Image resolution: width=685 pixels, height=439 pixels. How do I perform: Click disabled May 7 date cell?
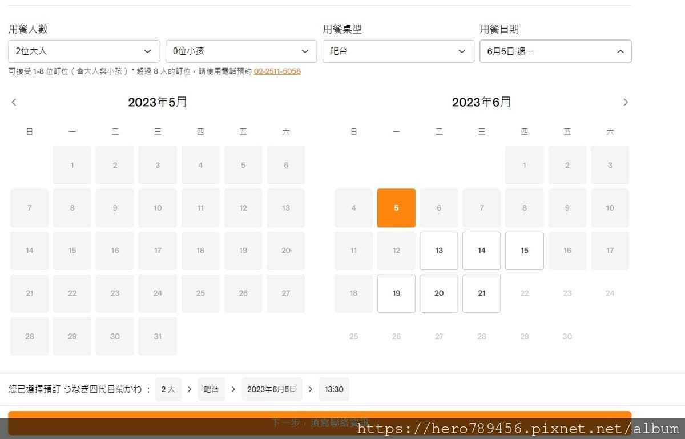tap(29, 208)
